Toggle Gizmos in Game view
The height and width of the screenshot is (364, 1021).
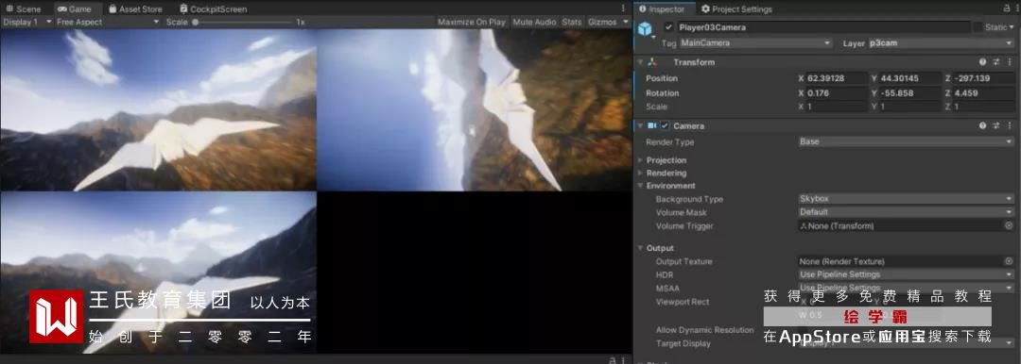[602, 22]
